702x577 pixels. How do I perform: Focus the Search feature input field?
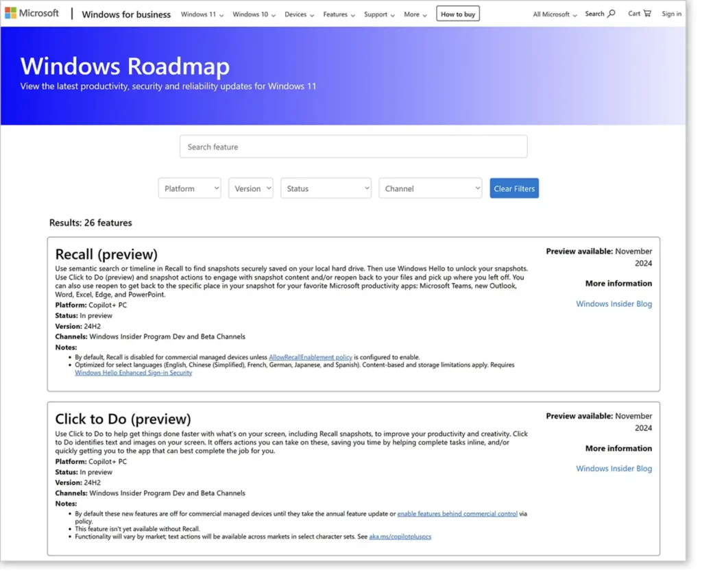pyautogui.click(x=353, y=147)
